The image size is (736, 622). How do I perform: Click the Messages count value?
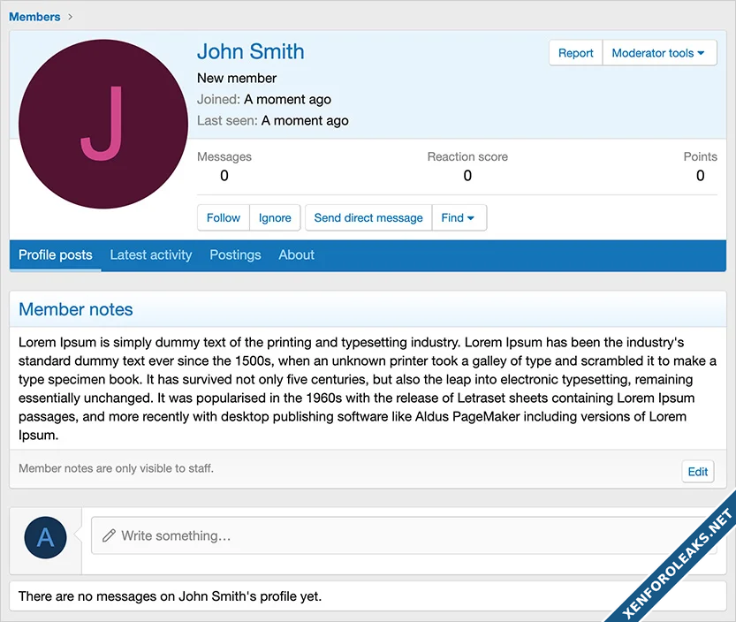point(224,175)
